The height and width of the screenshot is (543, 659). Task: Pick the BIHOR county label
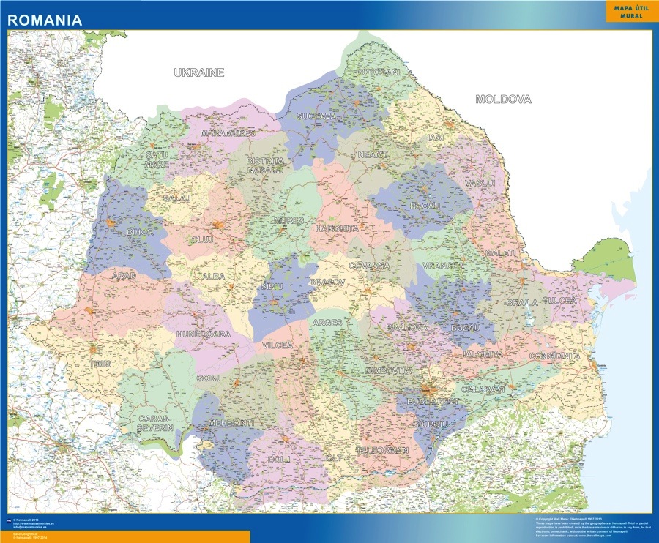click(141, 232)
